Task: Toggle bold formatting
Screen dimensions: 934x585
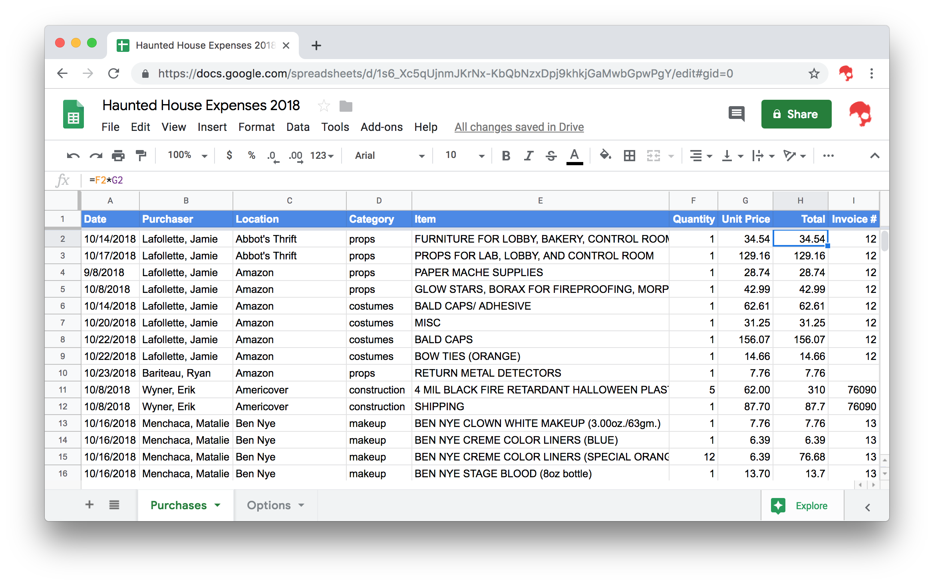Action: (x=506, y=156)
